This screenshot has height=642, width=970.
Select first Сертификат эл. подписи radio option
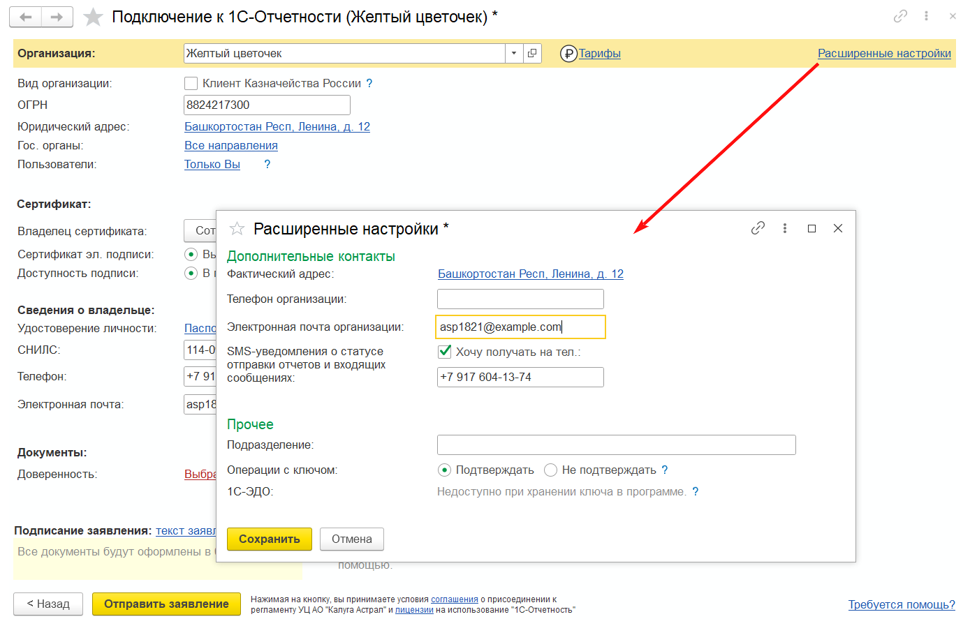pos(191,254)
